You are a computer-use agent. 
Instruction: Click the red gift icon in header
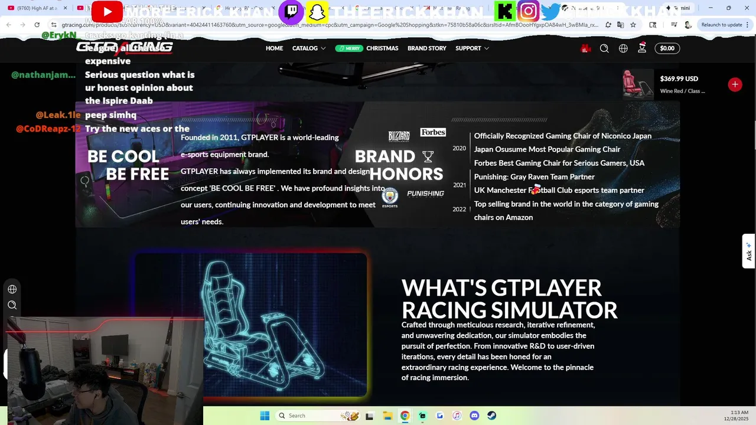pyautogui.click(x=585, y=48)
